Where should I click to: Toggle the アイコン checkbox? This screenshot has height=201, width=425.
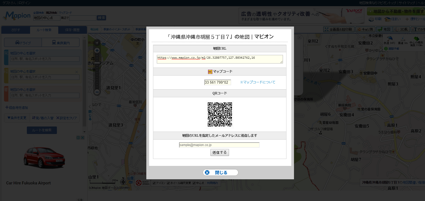[x=154, y=183]
